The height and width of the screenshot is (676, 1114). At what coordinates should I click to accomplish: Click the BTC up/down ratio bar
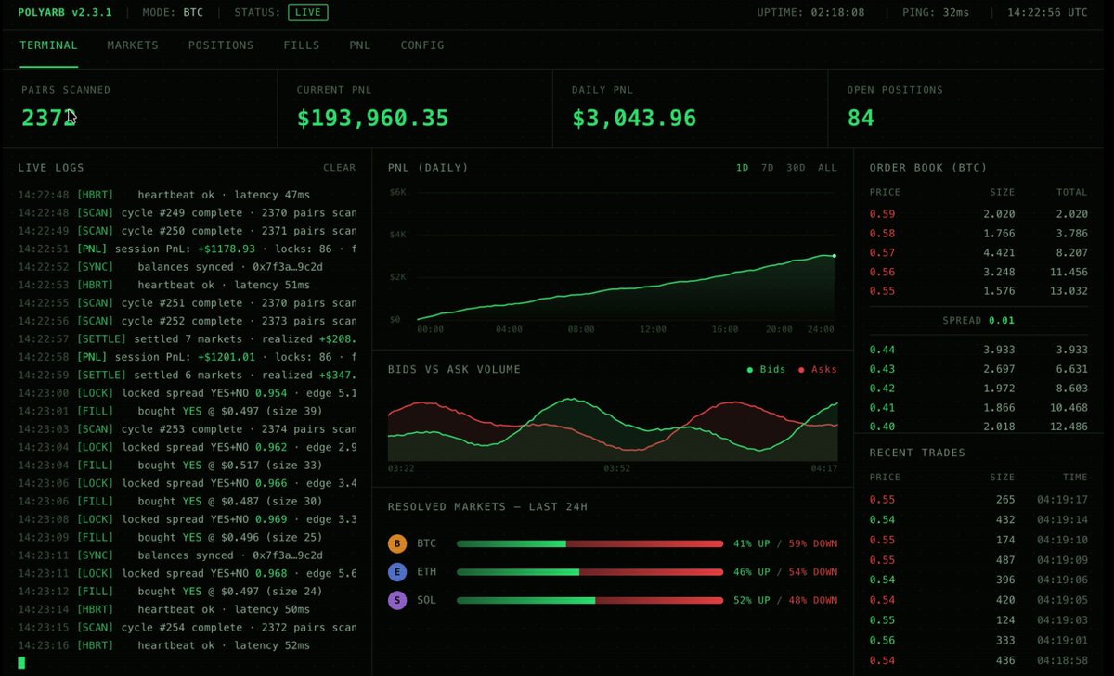tap(589, 543)
